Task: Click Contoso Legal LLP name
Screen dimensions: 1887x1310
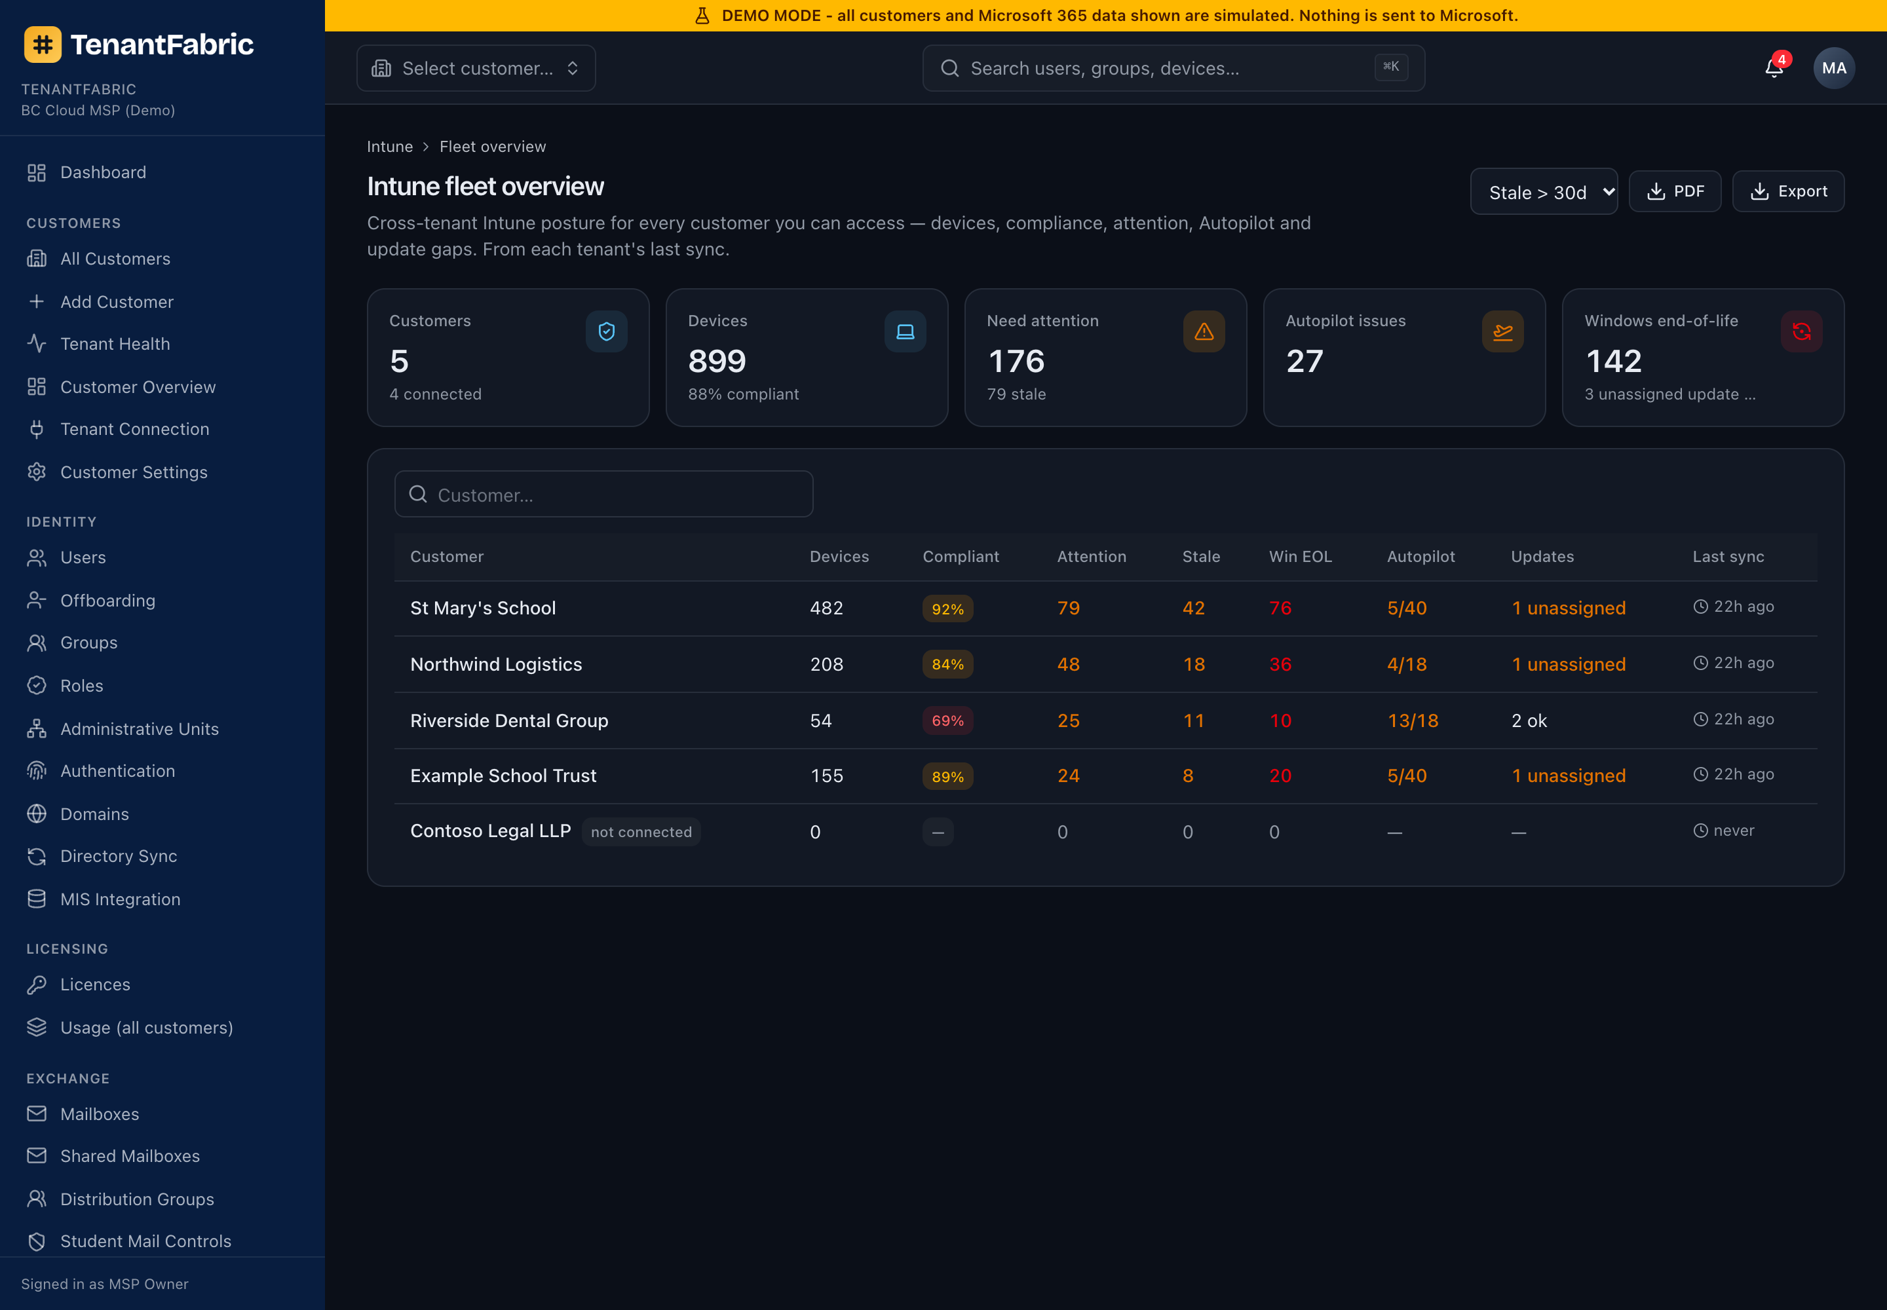Action: [x=490, y=831]
